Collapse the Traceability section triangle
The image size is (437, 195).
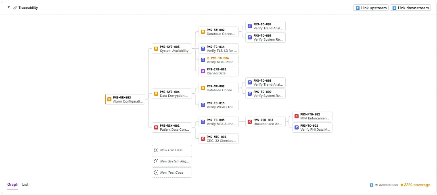coord(8,8)
